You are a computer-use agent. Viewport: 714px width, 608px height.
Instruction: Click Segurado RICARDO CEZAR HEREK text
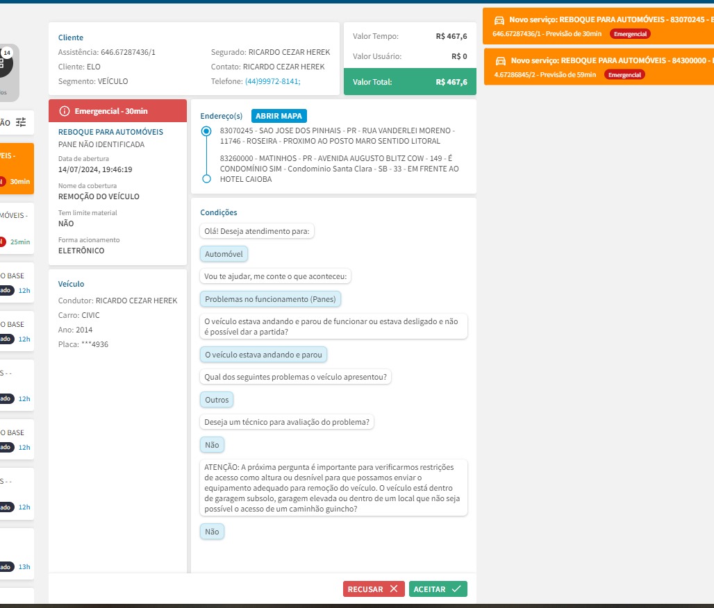pyautogui.click(x=270, y=52)
